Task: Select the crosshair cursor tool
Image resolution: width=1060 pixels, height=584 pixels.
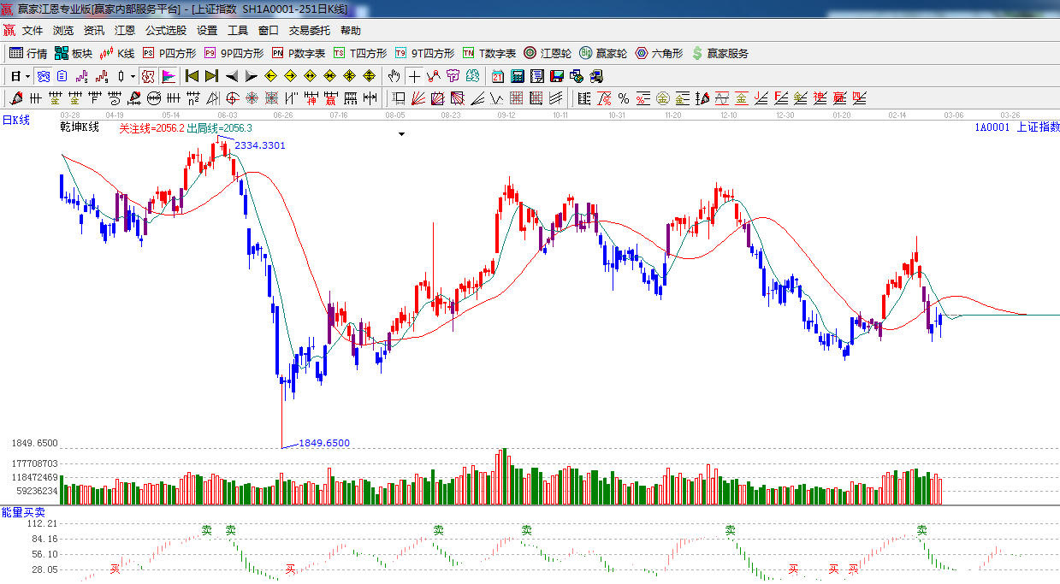Action: click(414, 76)
